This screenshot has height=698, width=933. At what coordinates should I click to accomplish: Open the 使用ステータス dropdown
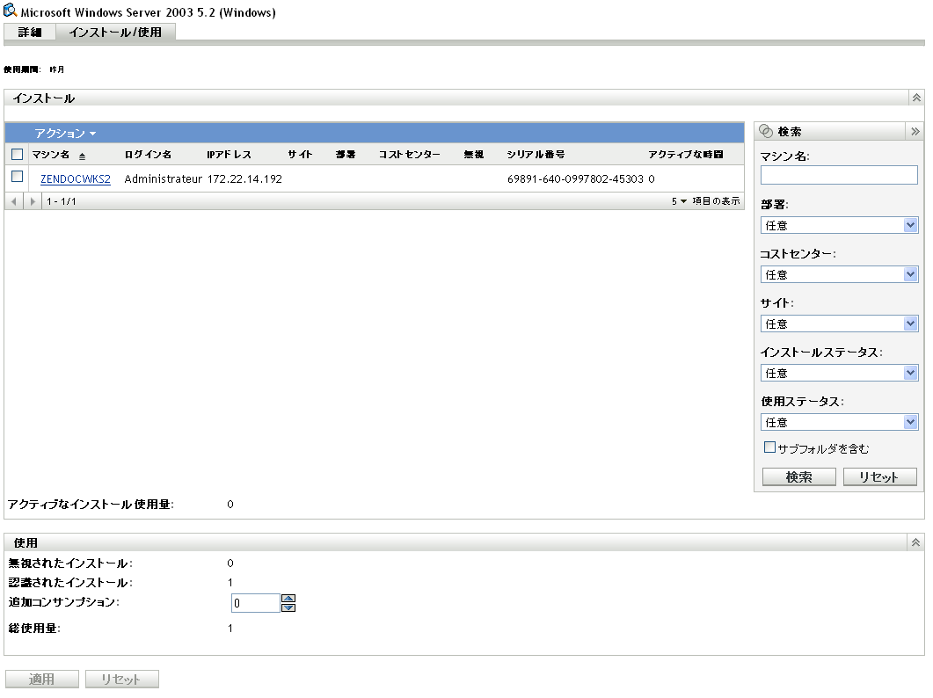[x=839, y=423]
